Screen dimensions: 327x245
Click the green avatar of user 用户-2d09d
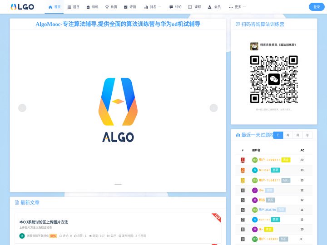(x=255, y=160)
